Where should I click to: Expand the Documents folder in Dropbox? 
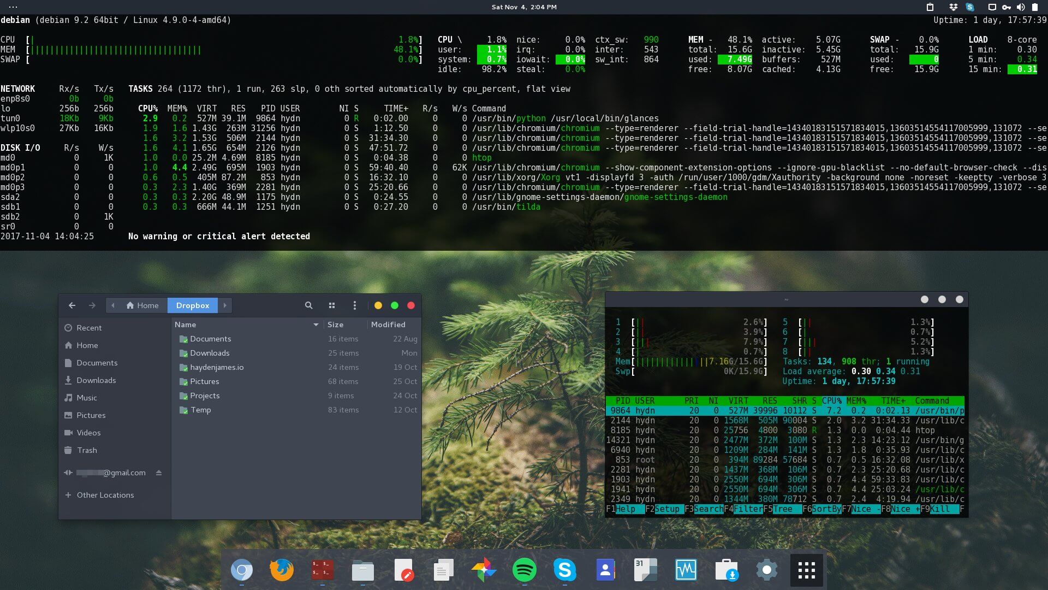210,339
